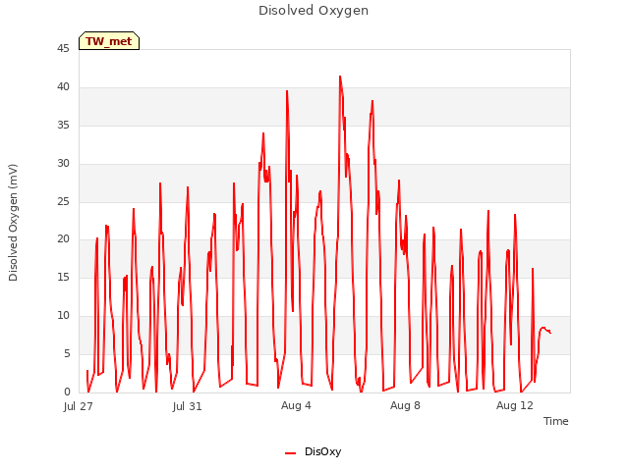Click the 'Disolved Oxygen (mV)' y-axis label
629x471 pixels.
tap(13, 223)
